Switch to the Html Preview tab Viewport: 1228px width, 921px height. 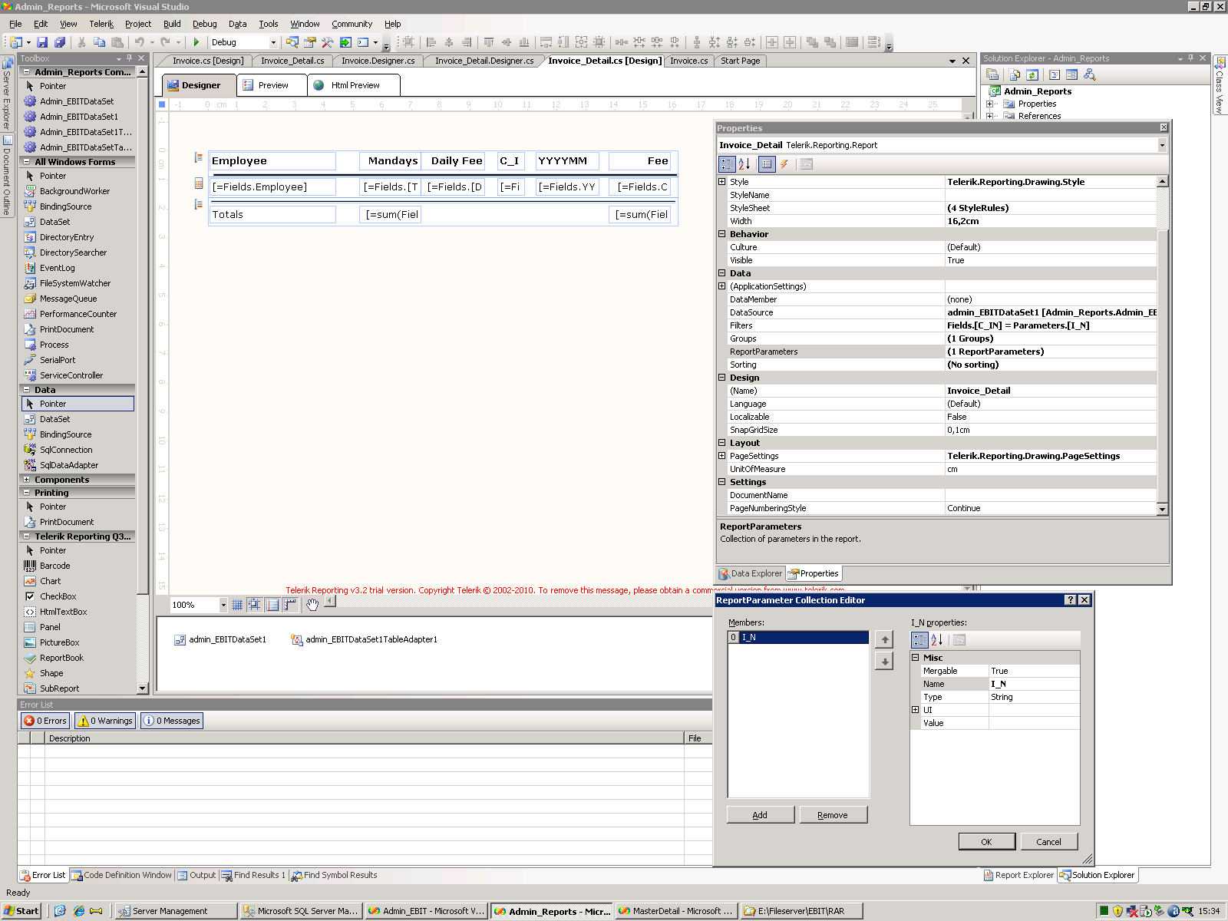(x=354, y=85)
